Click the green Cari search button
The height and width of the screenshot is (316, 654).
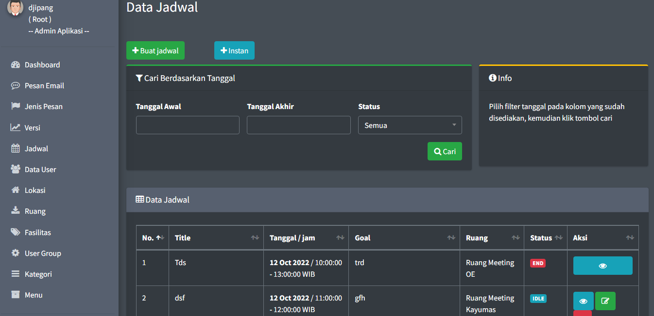(x=445, y=151)
